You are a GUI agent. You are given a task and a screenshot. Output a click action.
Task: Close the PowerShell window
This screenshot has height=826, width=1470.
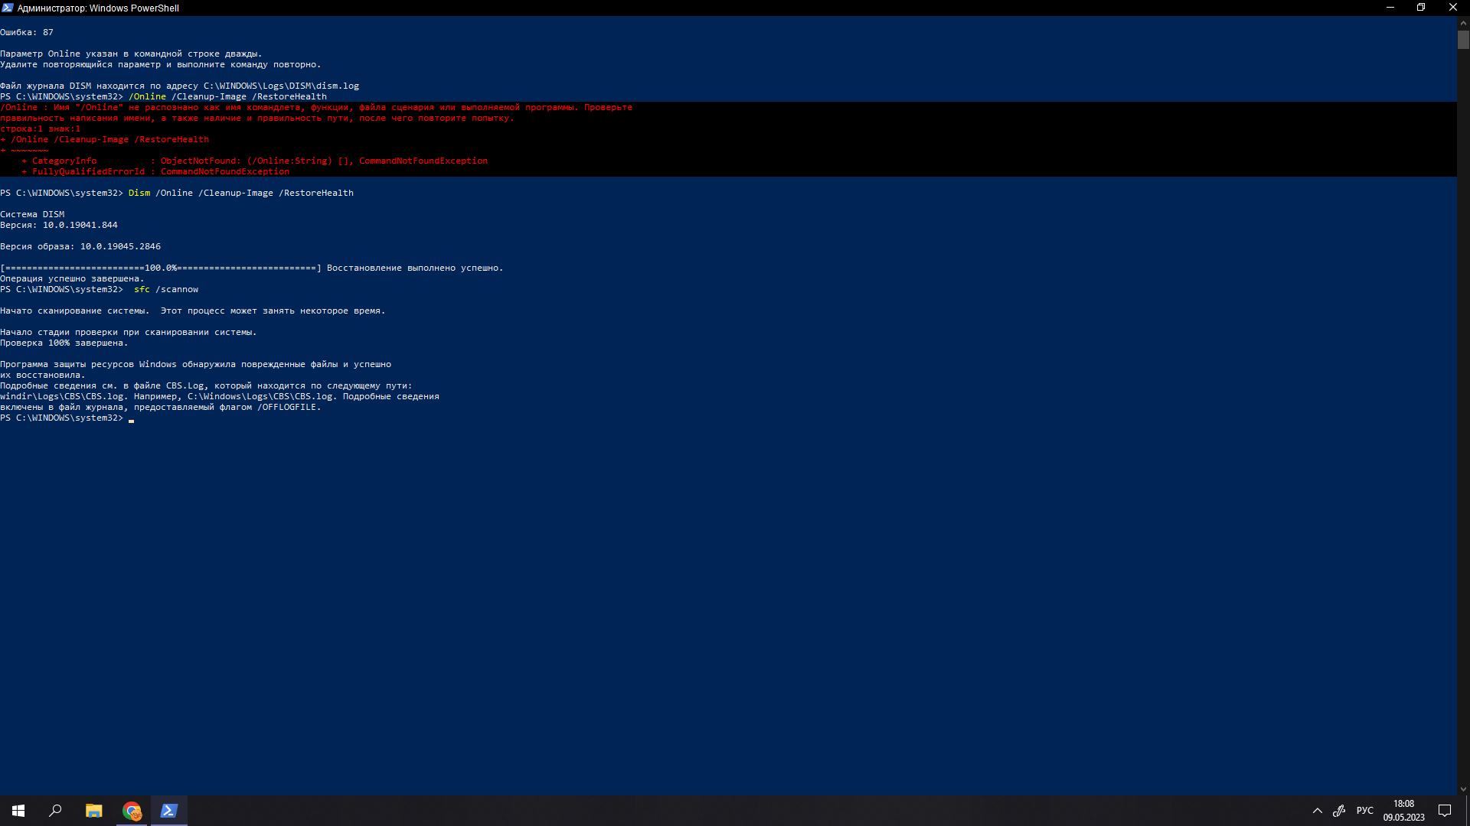1452,8
